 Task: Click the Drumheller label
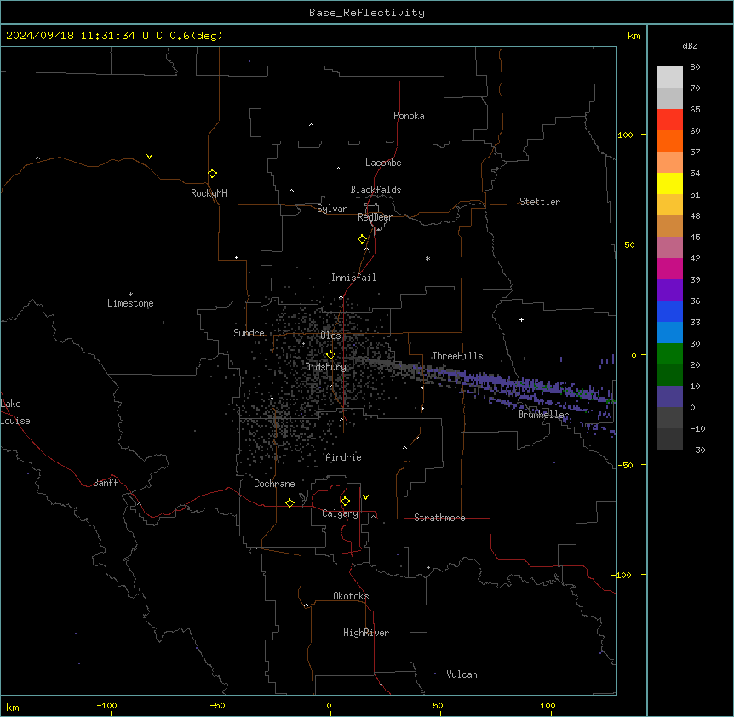[x=543, y=415]
